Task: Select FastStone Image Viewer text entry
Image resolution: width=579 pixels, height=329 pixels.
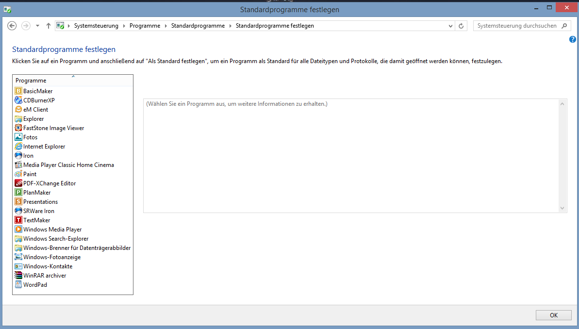Action: point(53,128)
